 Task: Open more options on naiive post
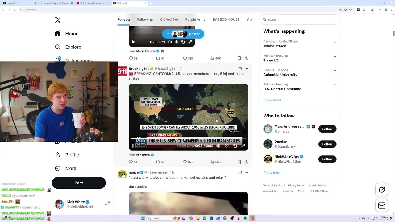tap(246, 172)
